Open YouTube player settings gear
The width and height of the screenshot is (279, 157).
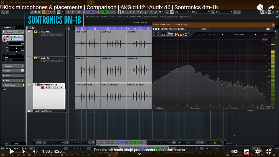click(258, 152)
